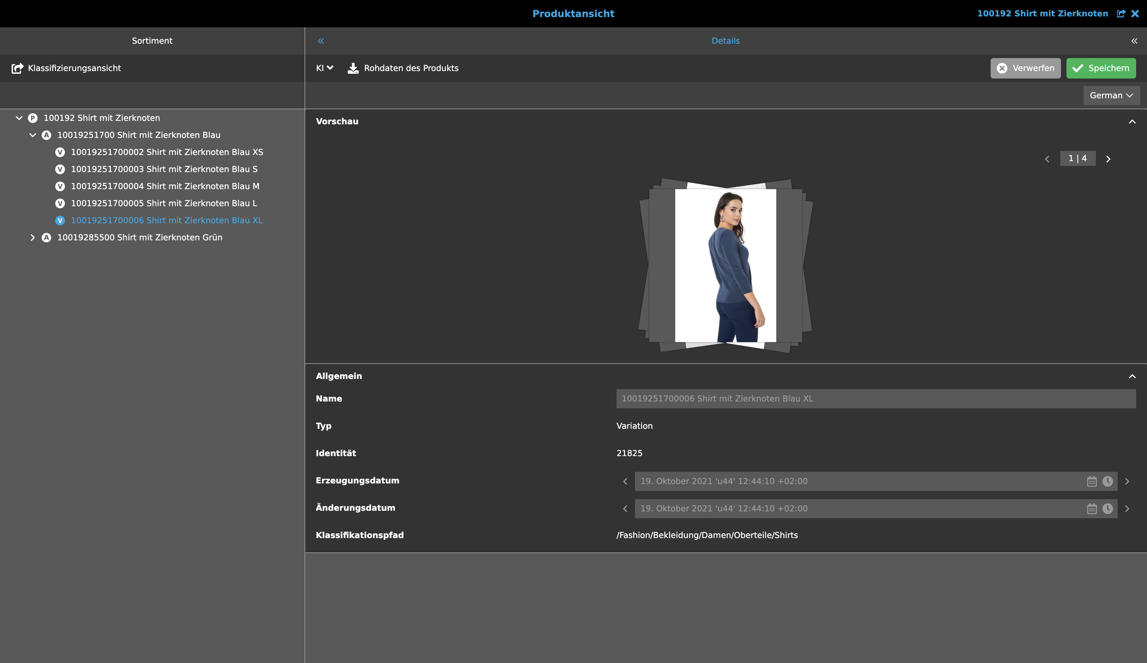Show the previous preview image
1147x663 pixels.
(x=1047, y=158)
